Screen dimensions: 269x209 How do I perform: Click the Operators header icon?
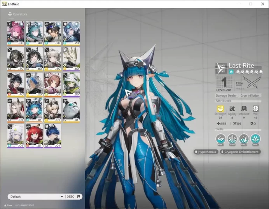point(10,14)
